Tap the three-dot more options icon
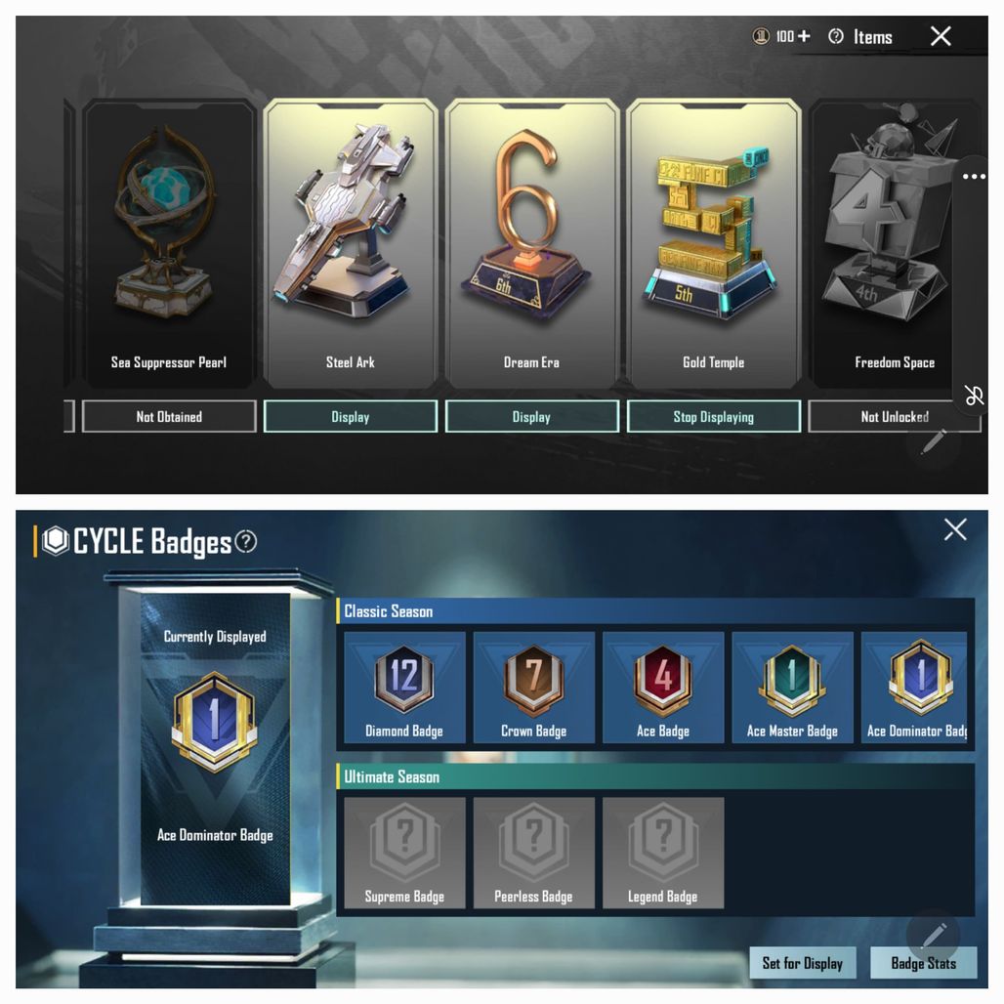The height and width of the screenshot is (1004, 1004). pyautogui.click(x=974, y=176)
